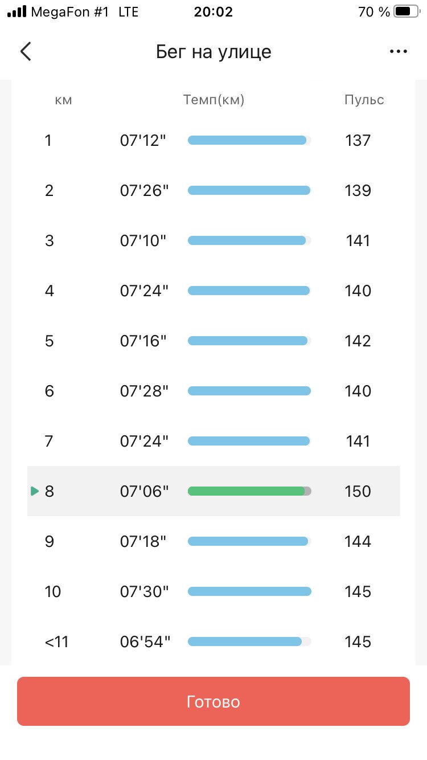Tap the battery icon in status bar
Screen dimensions: 427x760
coord(406,11)
